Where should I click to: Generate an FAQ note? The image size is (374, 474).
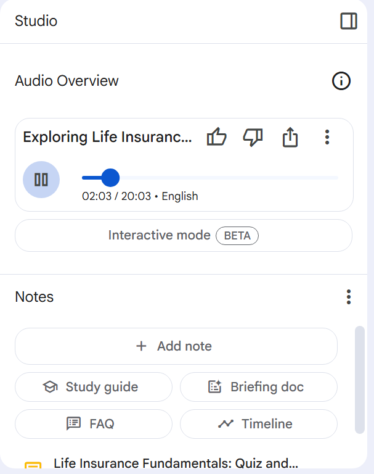click(94, 424)
